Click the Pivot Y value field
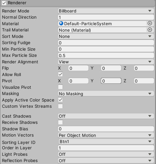Viewport: 156px width, 164px height. pyautogui.click(x=111, y=81)
